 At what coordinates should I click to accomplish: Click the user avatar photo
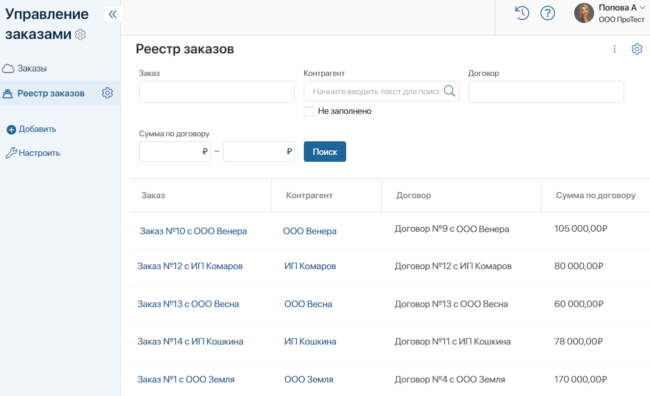pos(584,13)
